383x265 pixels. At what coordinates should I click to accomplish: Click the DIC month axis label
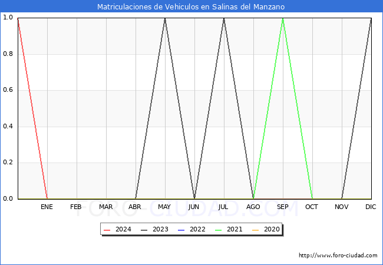point(371,207)
